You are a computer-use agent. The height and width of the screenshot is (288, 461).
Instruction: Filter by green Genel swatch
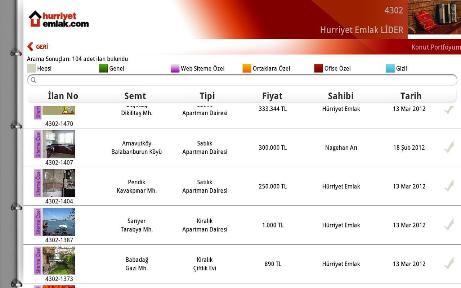click(x=103, y=68)
